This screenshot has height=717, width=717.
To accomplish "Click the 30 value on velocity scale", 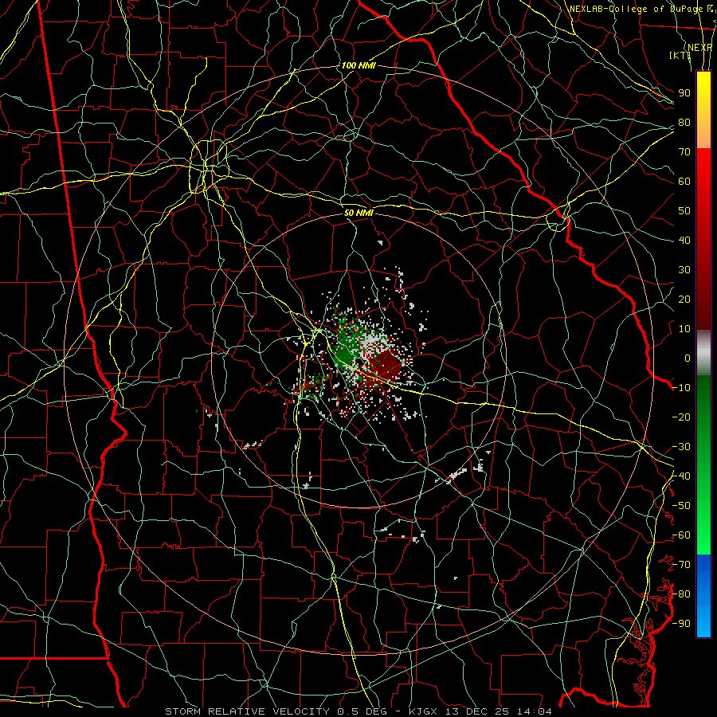I will (684, 270).
